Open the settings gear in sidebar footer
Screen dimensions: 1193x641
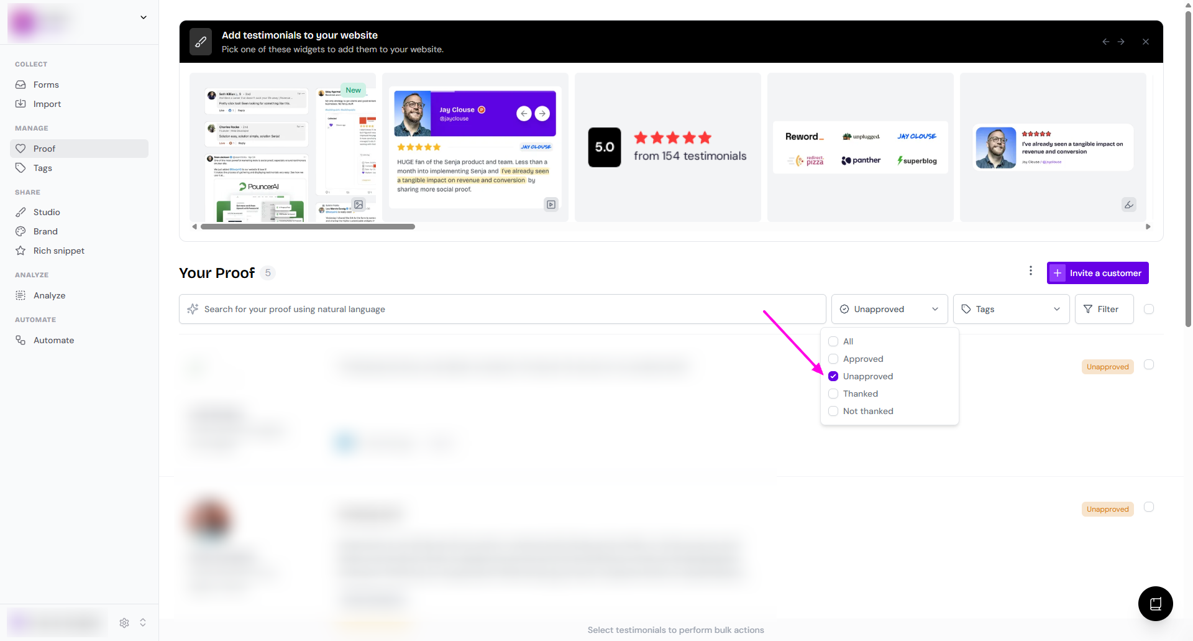click(124, 622)
